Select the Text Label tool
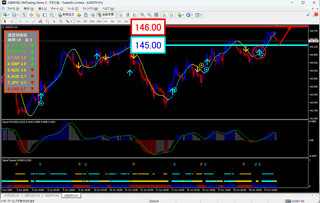Image resolution: width=320 pixels, height=203 pixels. (x=61, y=21)
